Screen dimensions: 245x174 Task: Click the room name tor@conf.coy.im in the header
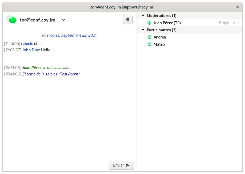pyautogui.click(x=38, y=20)
